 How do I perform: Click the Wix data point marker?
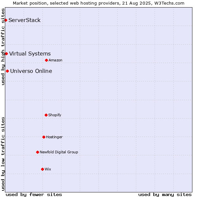click(42, 169)
